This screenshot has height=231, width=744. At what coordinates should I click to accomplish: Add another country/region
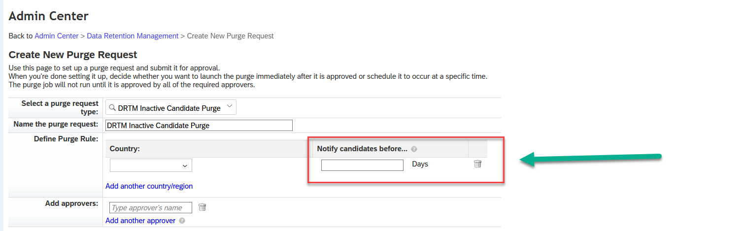(x=149, y=186)
